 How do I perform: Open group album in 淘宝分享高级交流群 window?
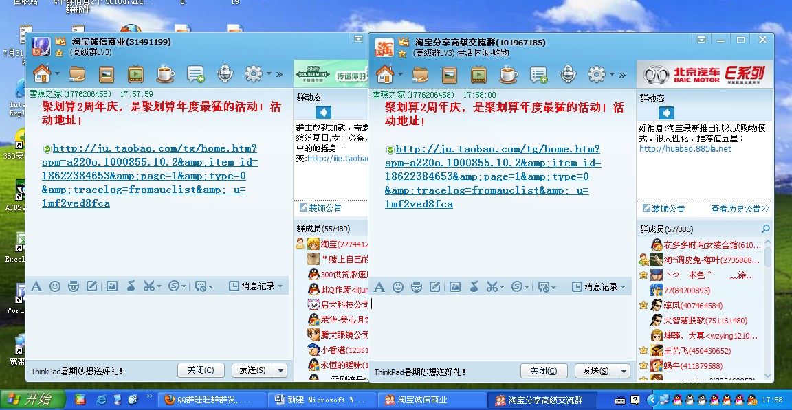tap(450, 75)
